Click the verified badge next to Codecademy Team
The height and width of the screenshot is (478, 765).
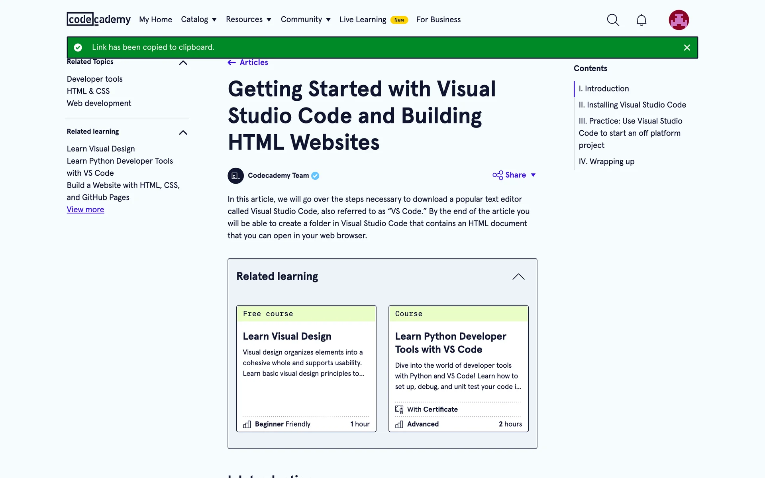tap(315, 176)
